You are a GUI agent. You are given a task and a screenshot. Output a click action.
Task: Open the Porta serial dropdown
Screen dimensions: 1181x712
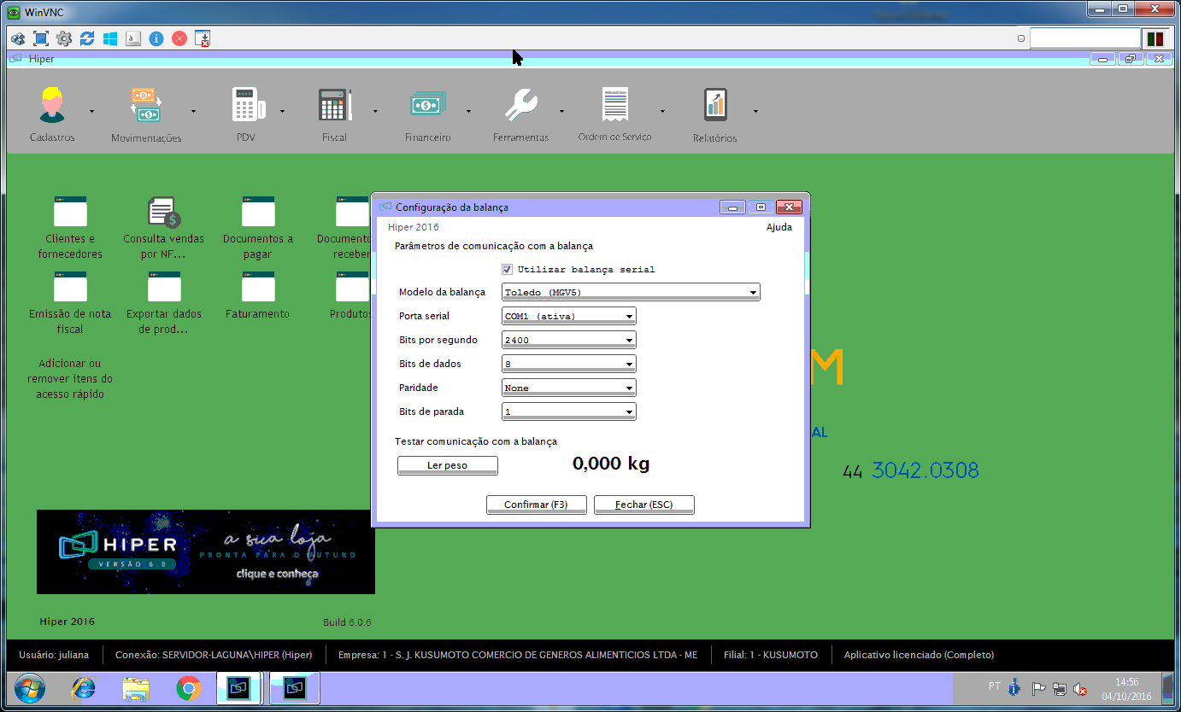point(629,317)
